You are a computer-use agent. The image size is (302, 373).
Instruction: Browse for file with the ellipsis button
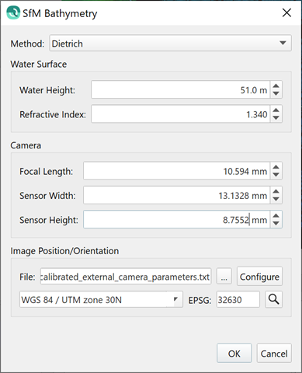pyautogui.click(x=224, y=277)
